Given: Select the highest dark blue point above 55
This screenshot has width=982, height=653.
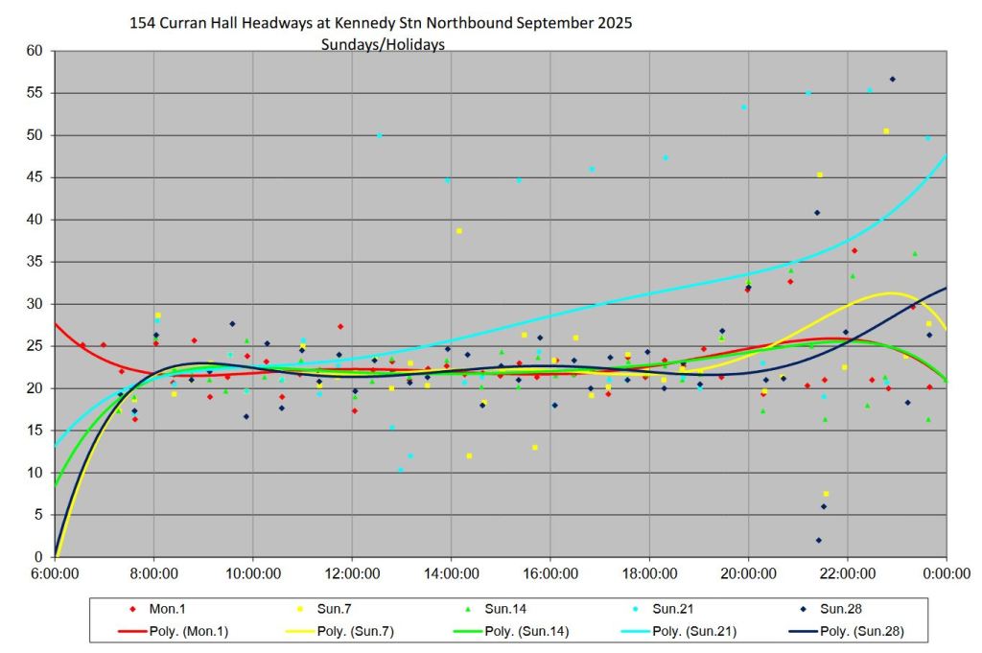Looking at the screenshot, I should point(892,79).
